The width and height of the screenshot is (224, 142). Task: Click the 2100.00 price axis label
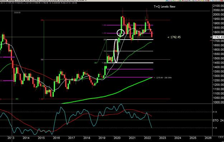218,6
